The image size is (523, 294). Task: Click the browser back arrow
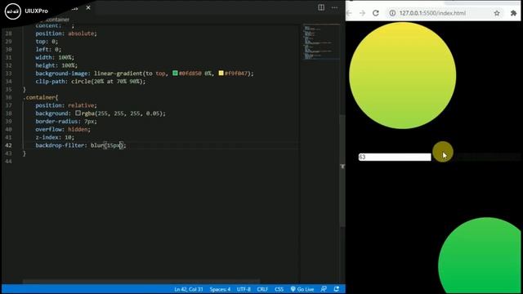pos(350,13)
